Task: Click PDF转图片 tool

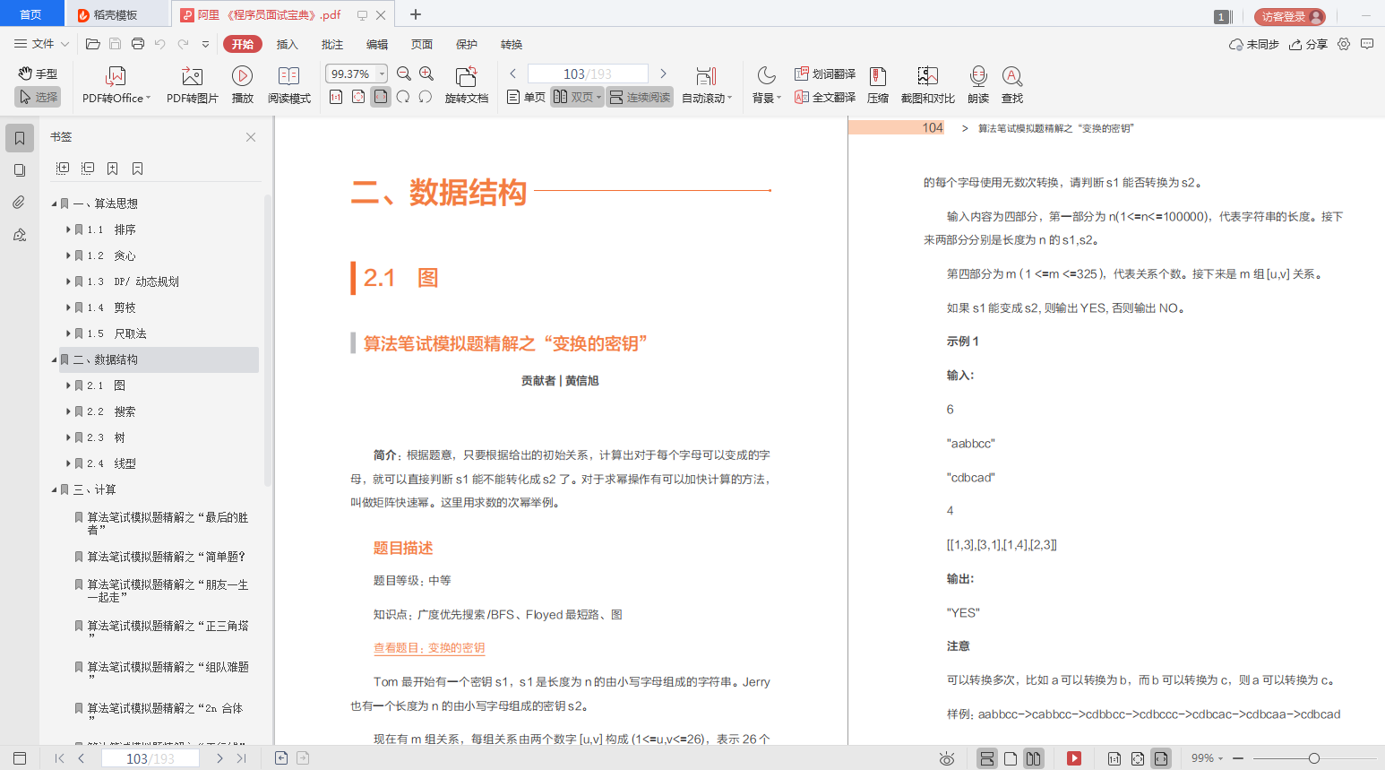Action: [192, 86]
